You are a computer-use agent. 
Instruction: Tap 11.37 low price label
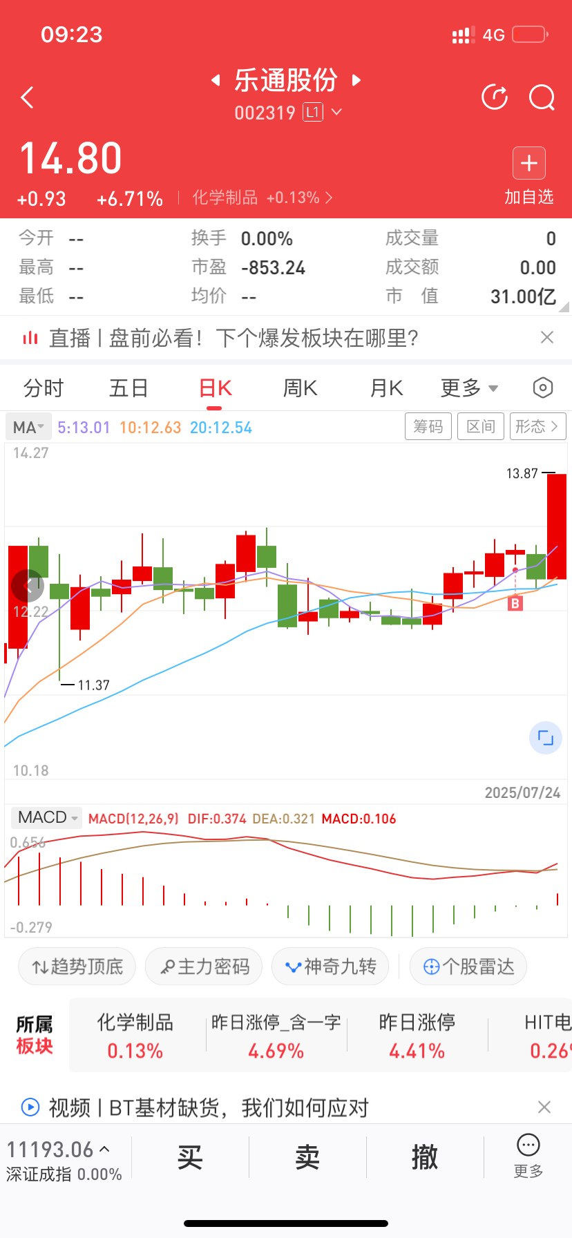click(x=93, y=685)
